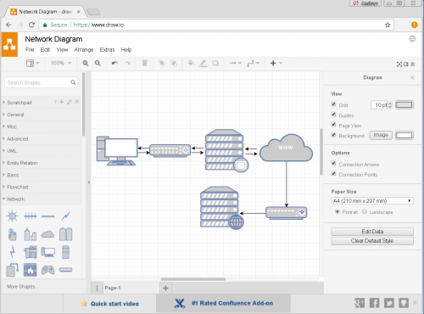The image size is (424, 314).
Task: Open the view layout dropdown in toolbar
Action: click(32, 63)
